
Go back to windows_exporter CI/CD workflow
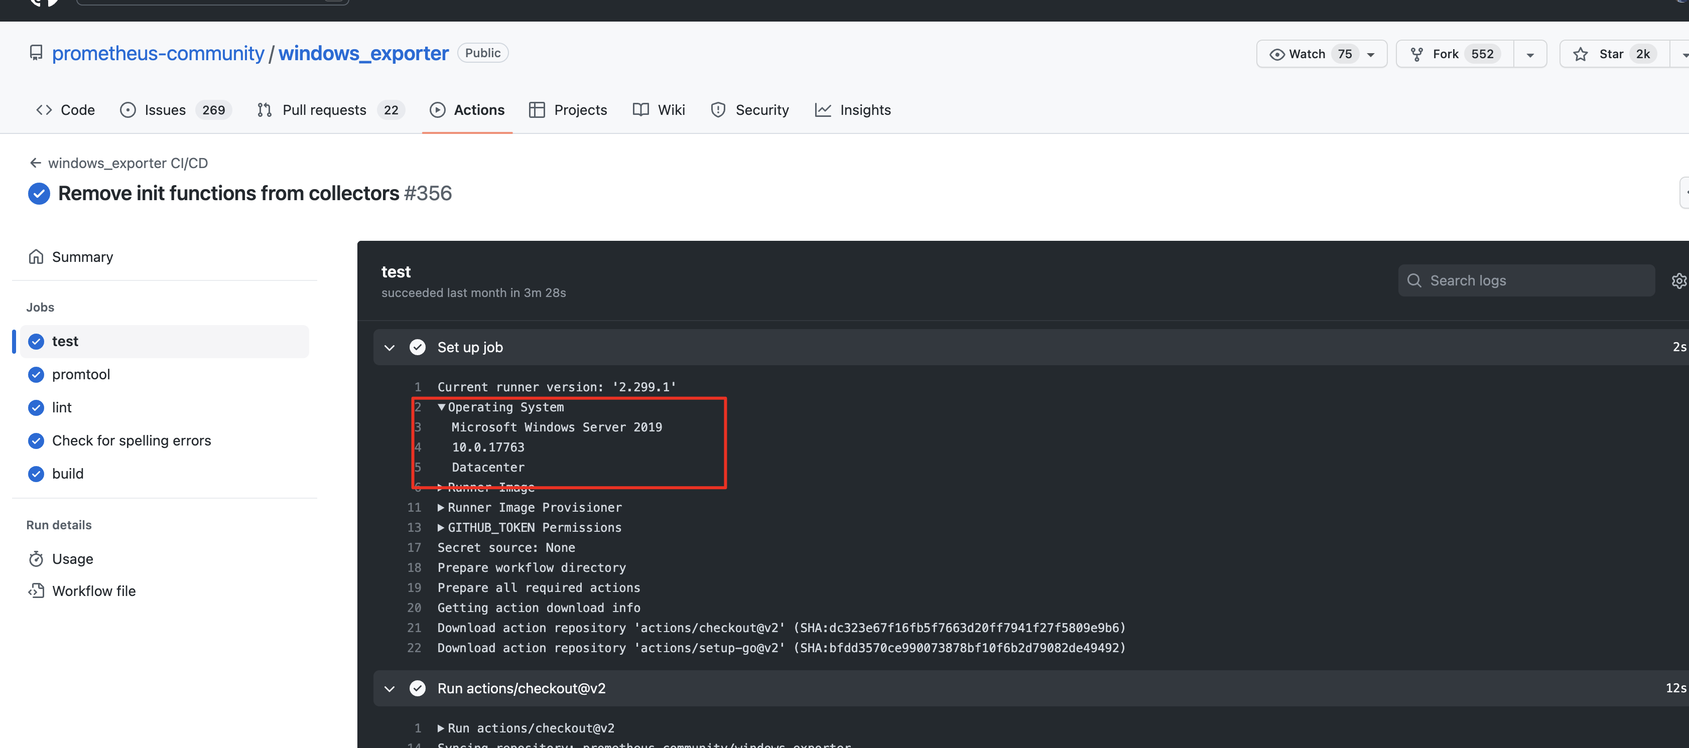(128, 163)
